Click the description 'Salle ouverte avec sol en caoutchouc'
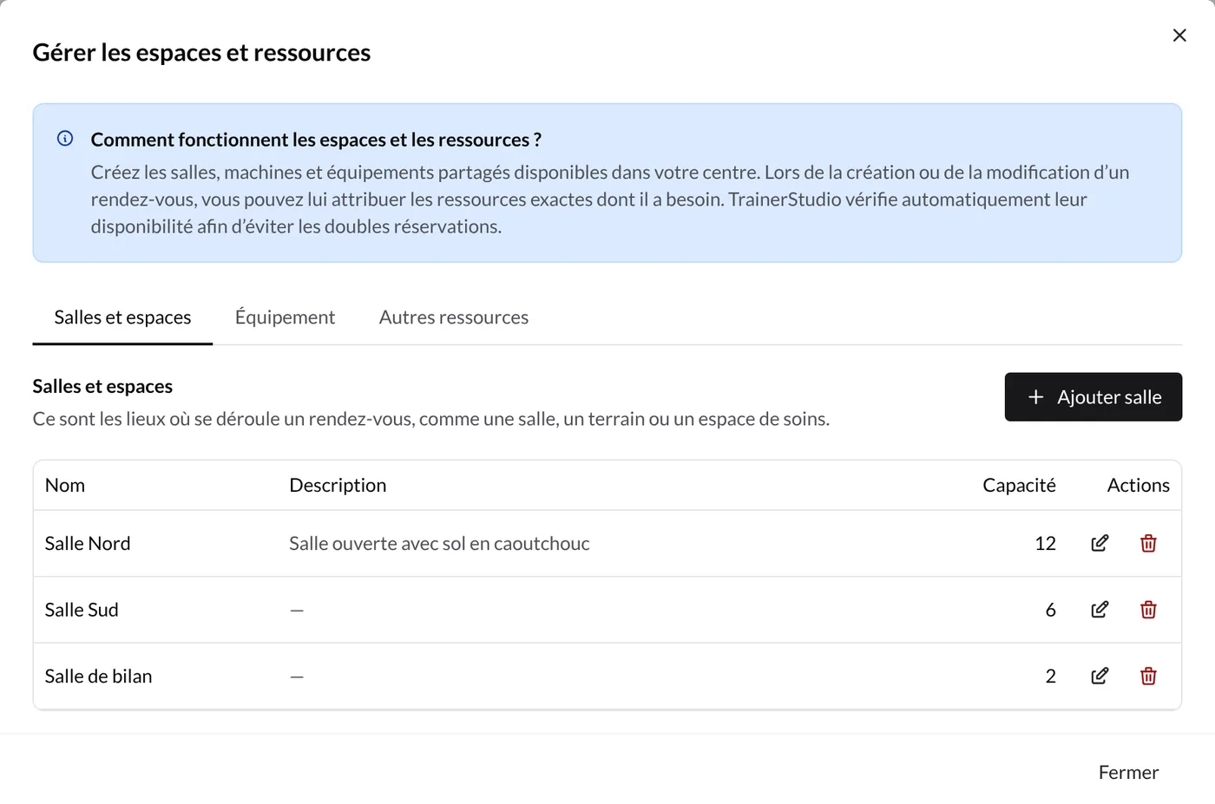1215x804 pixels. click(439, 544)
